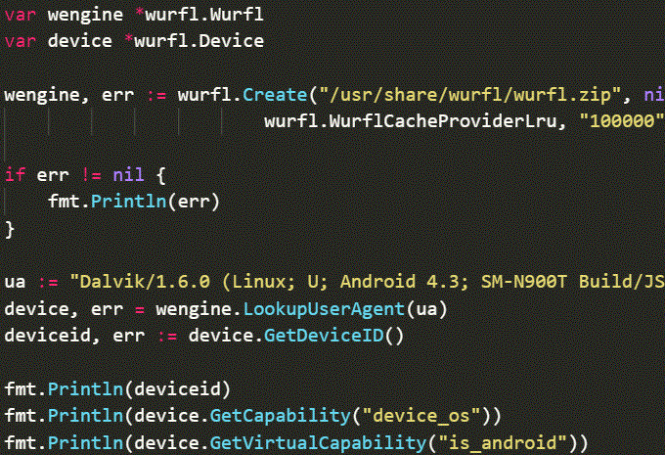The width and height of the screenshot is (665, 455).
Task: Click the "Dalvik/1.6.0" user agent string
Action: (x=145, y=282)
